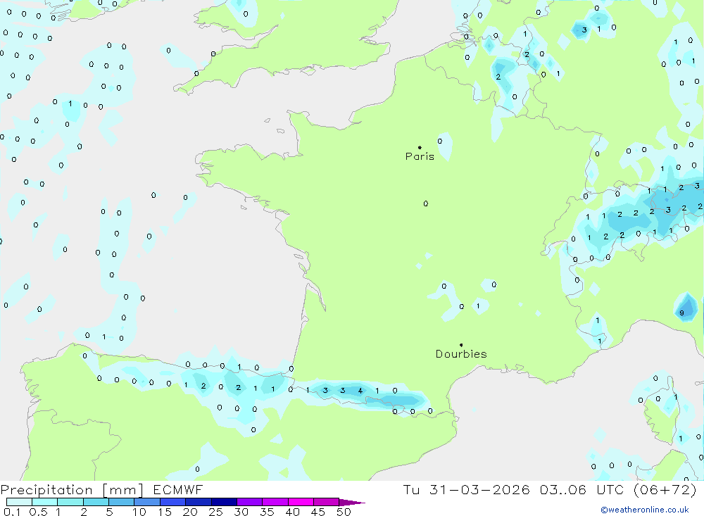Viewport: 704px width, 516px height.
Task: Click the weatheronline.co.uk copyright text
Action: coord(645,510)
